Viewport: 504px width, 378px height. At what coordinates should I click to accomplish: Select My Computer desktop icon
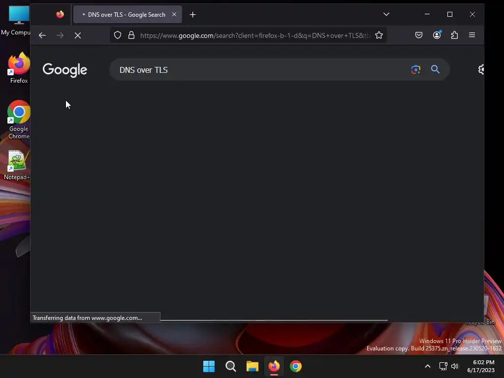tap(16, 21)
